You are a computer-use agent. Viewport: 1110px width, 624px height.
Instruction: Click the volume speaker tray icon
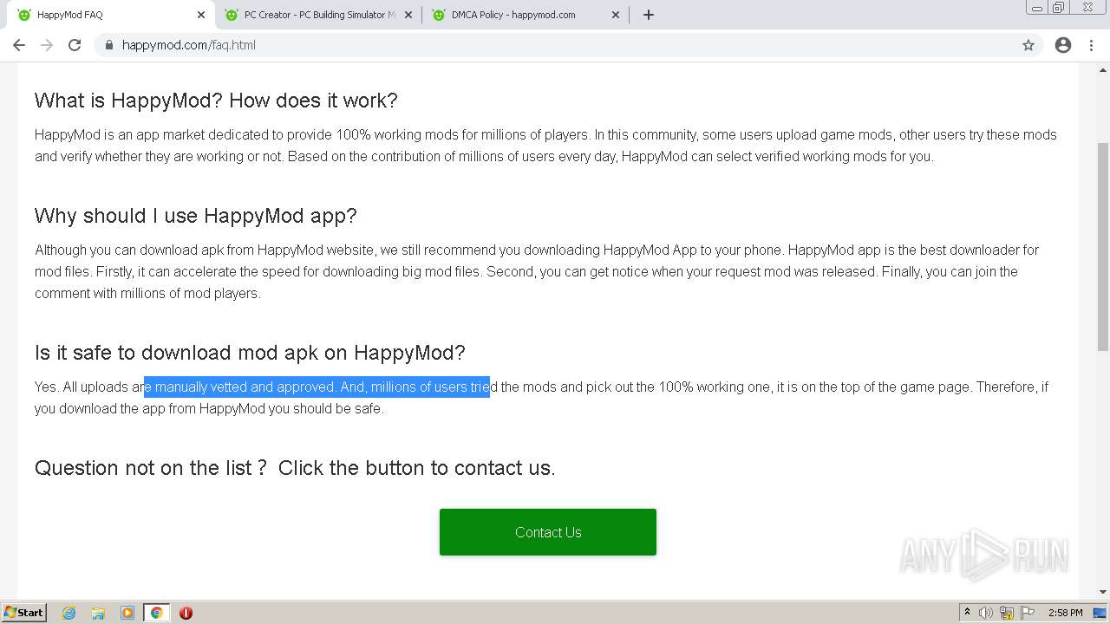click(986, 613)
